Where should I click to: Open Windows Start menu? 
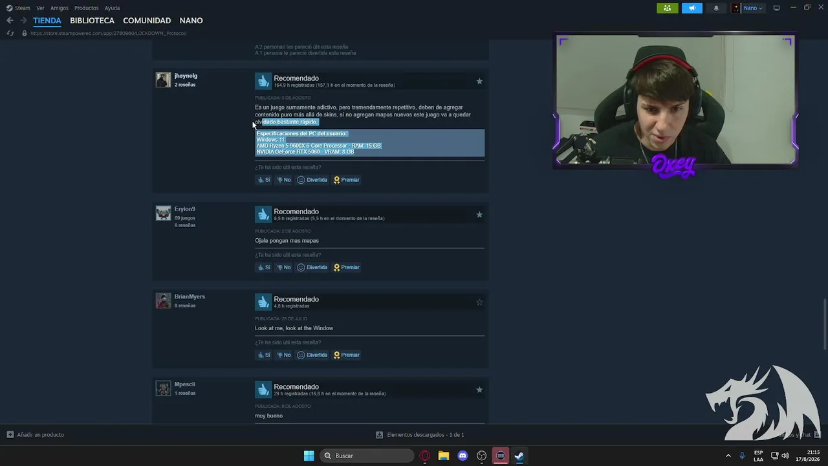(x=309, y=456)
